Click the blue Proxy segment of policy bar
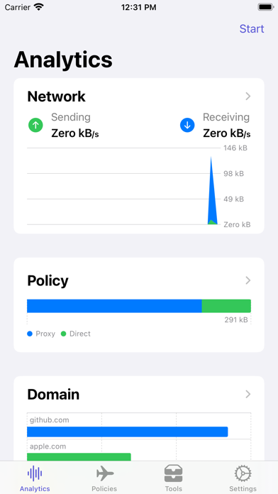Image resolution: width=278 pixels, height=494 pixels. pos(114,306)
